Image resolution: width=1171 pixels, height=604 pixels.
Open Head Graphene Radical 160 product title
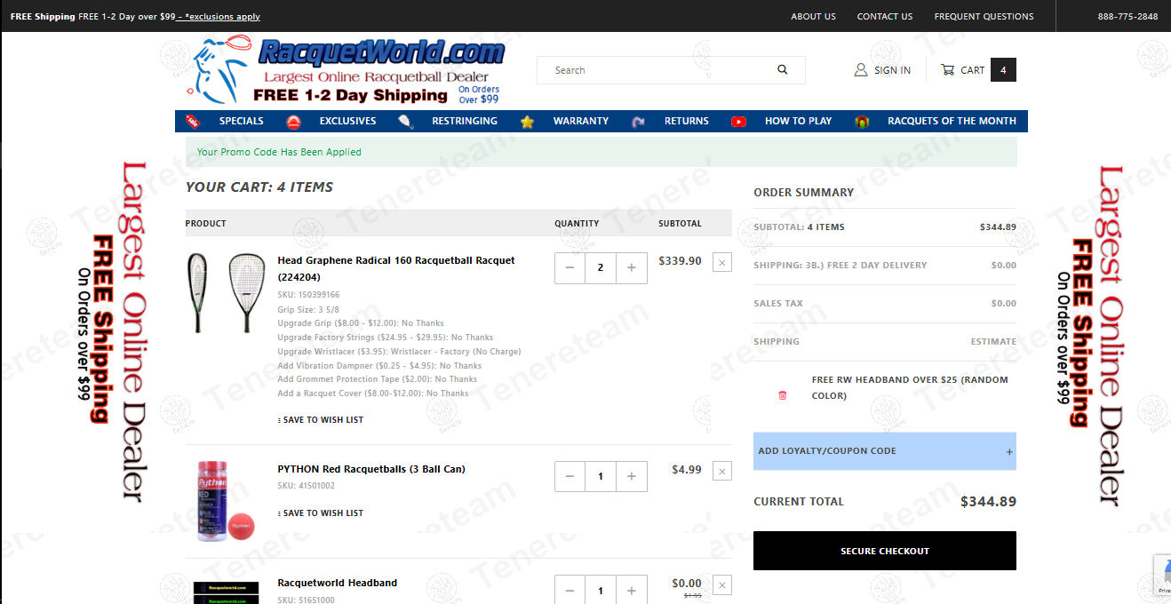[x=396, y=269]
